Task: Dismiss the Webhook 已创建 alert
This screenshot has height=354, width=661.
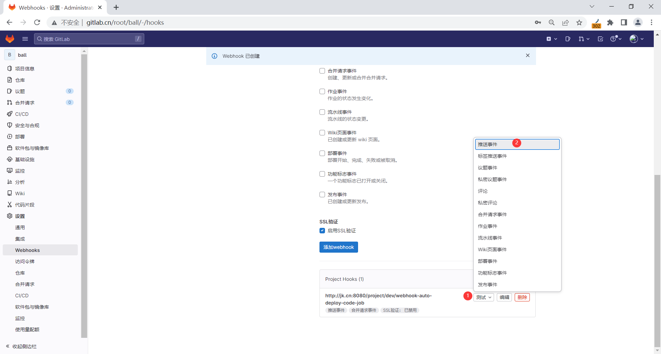Action: click(528, 55)
